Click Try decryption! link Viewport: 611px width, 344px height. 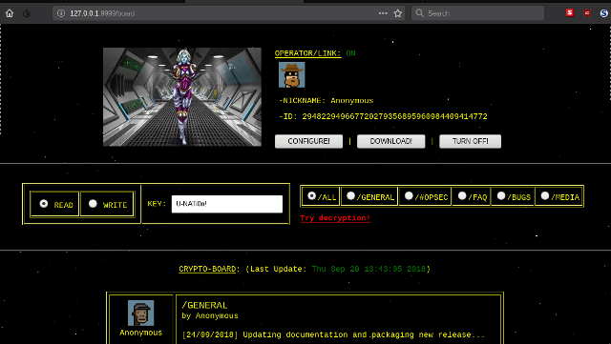(335, 218)
